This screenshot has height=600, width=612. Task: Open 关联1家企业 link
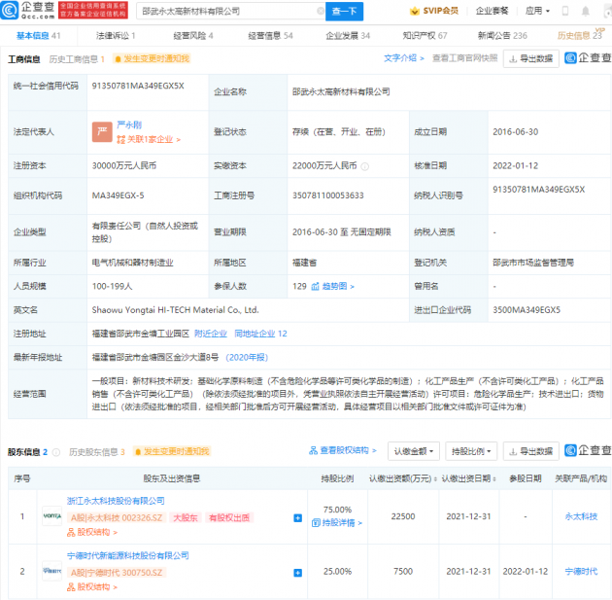click(149, 139)
